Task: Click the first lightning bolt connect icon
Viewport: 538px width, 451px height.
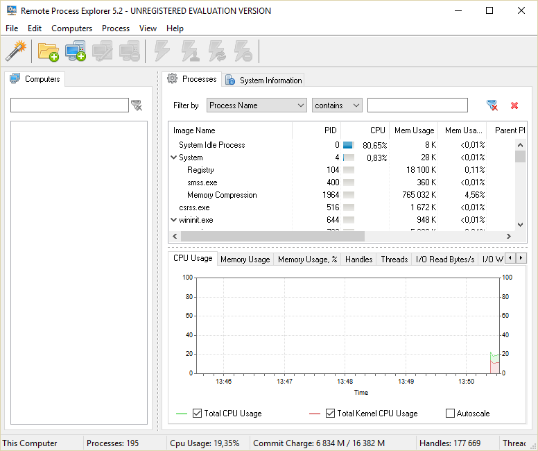Action: [162, 51]
